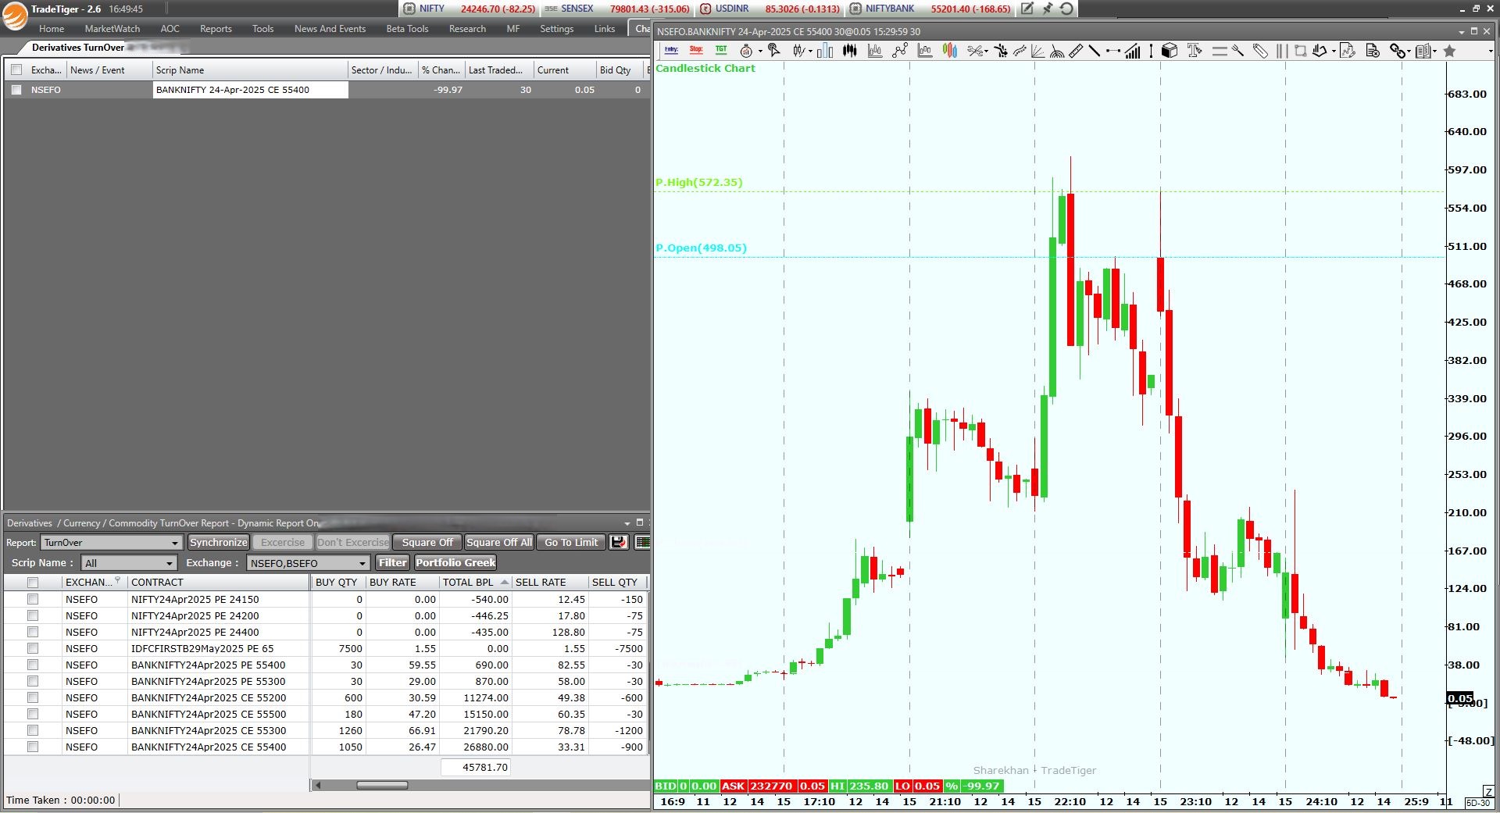Viewport: 1500px width, 813px height.
Task: Open the Scrip Name All dropdown
Action: pyautogui.click(x=129, y=563)
